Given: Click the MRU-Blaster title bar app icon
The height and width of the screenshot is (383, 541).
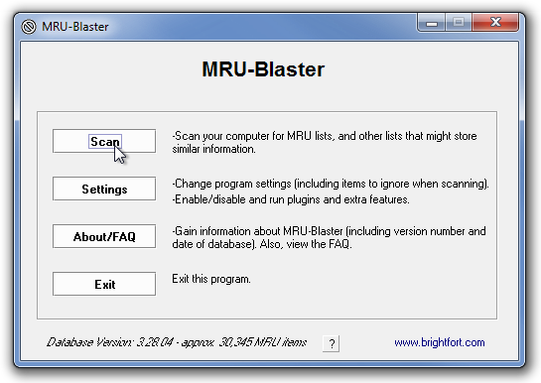Looking at the screenshot, I should 29,27.
